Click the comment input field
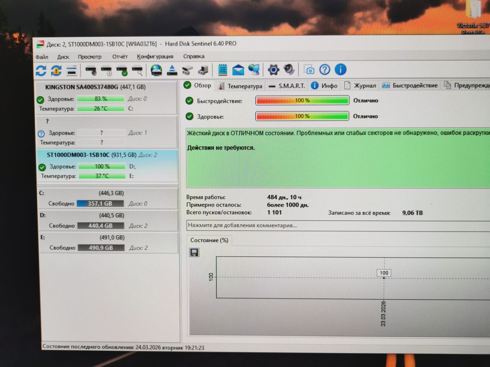Image resolution: width=490 pixels, height=367 pixels. (338, 225)
